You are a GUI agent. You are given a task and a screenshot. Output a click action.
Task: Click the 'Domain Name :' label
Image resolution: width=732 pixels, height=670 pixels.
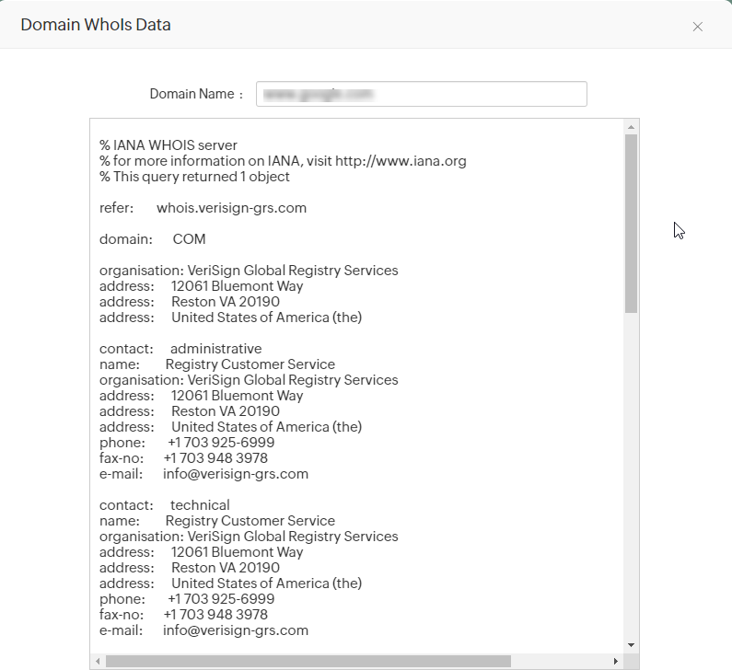pyautogui.click(x=196, y=94)
